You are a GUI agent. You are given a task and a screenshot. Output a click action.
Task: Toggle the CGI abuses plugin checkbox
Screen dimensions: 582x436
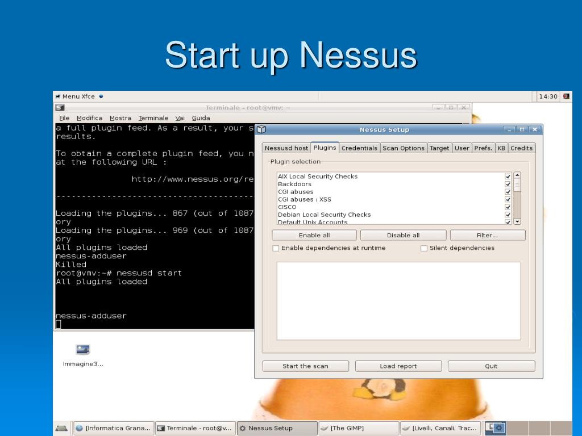tap(508, 192)
